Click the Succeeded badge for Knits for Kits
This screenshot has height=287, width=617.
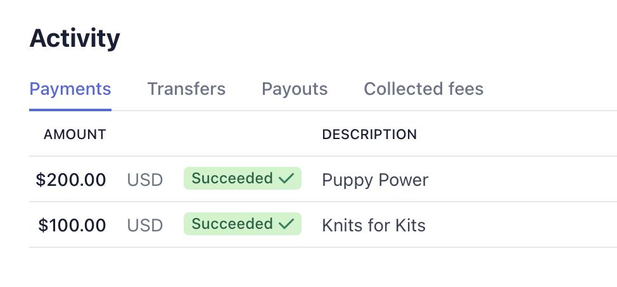[243, 224]
